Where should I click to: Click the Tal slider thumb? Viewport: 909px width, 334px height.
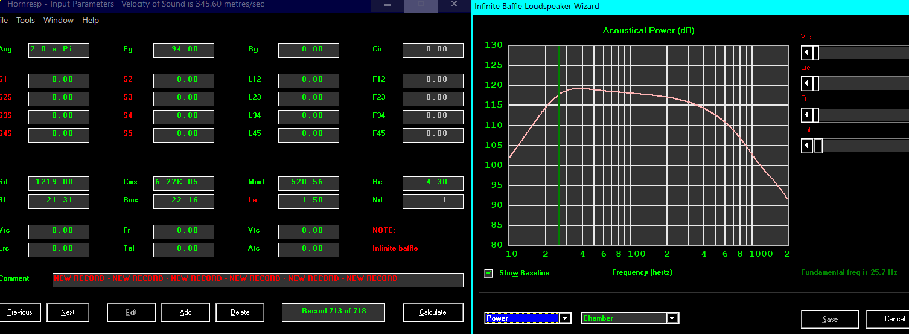pos(818,146)
